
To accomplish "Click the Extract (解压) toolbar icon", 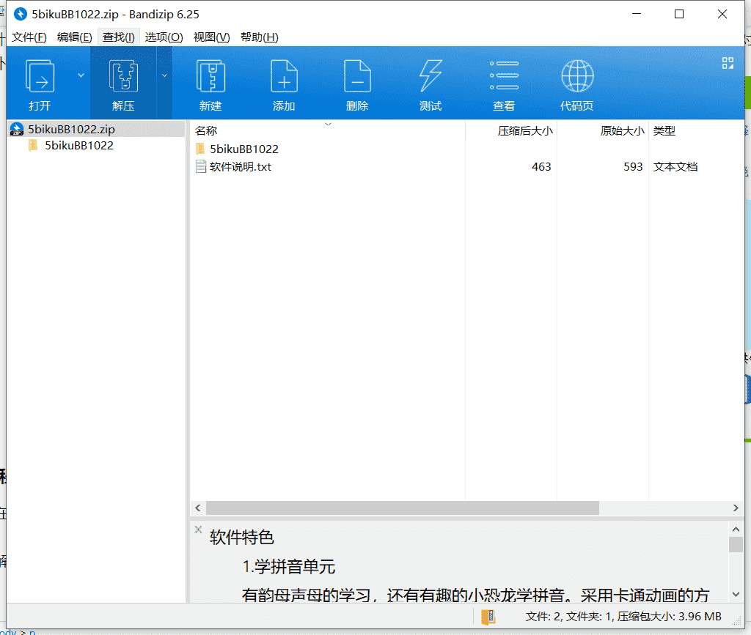I will [x=123, y=76].
